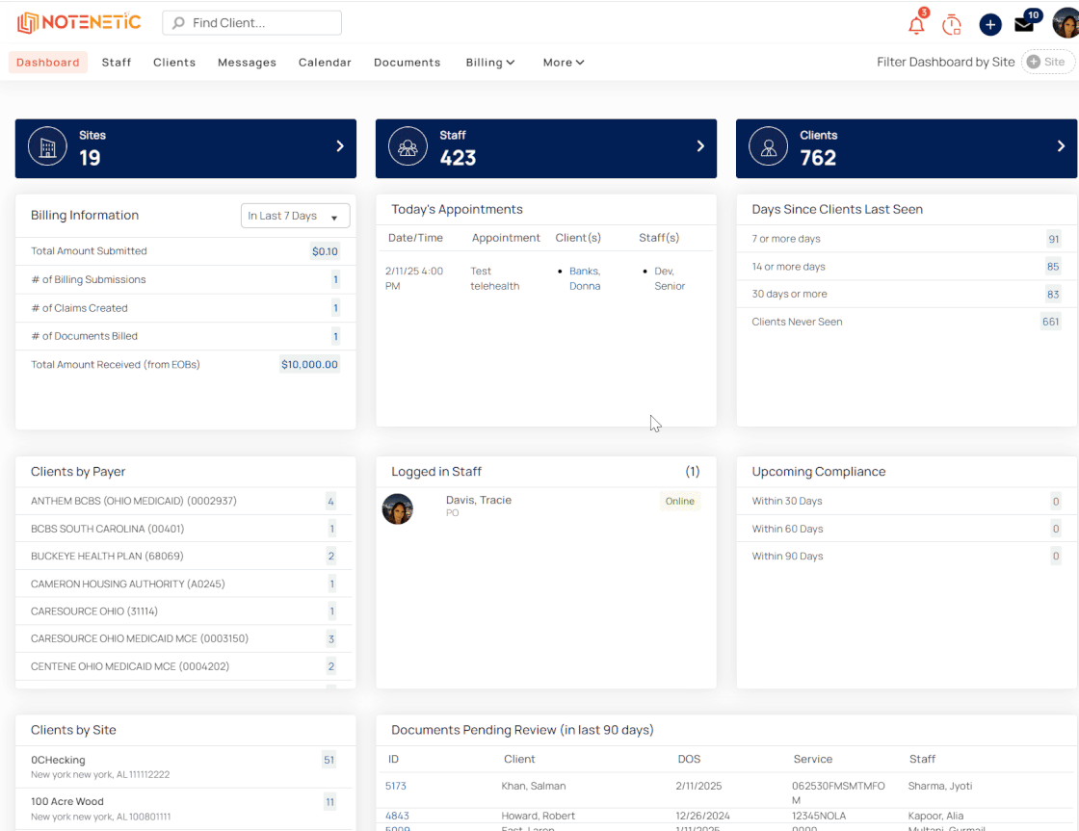The height and width of the screenshot is (831, 1079).
Task: Open document ID 5173 link
Action: tap(396, 787)
